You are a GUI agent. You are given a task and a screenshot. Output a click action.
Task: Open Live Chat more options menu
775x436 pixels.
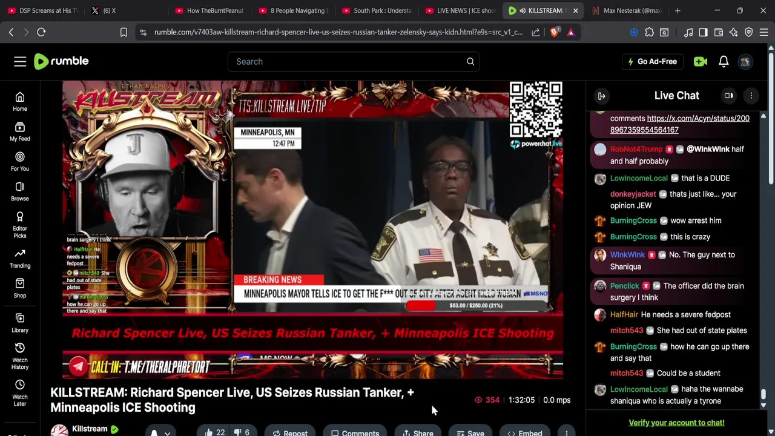pyautogui.click(x=751, y=96)
